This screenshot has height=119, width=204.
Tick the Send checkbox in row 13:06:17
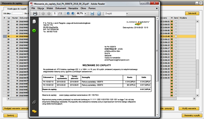176,48
